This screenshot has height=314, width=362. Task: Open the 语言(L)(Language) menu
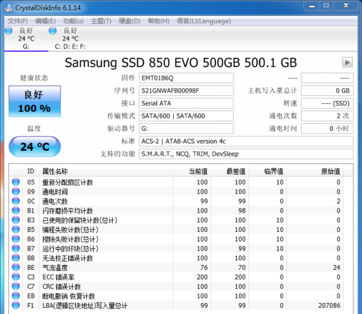click(204, 21)
